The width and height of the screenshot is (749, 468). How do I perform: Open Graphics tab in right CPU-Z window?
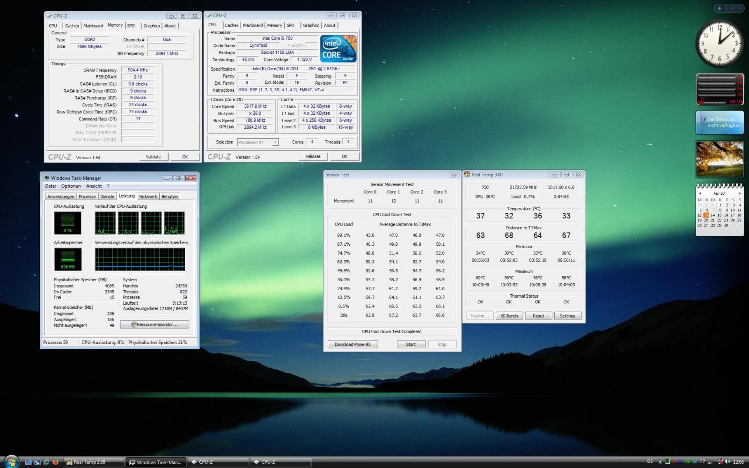[311, 25]
